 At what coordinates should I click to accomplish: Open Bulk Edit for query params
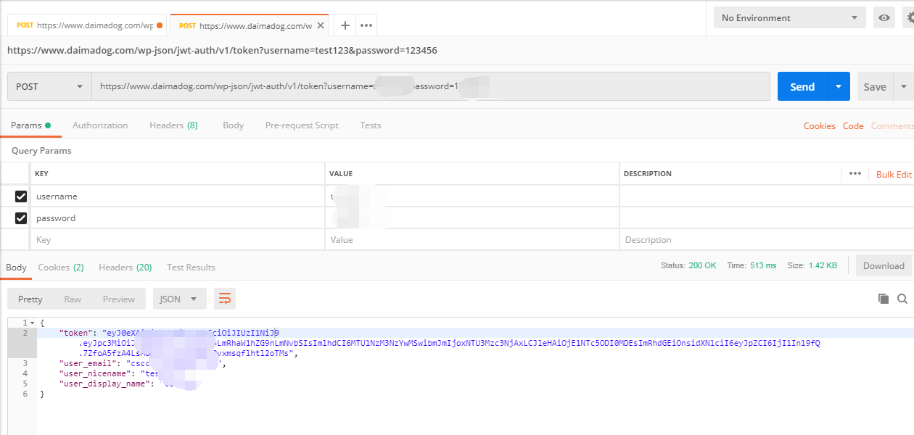[x=894, y=175]
